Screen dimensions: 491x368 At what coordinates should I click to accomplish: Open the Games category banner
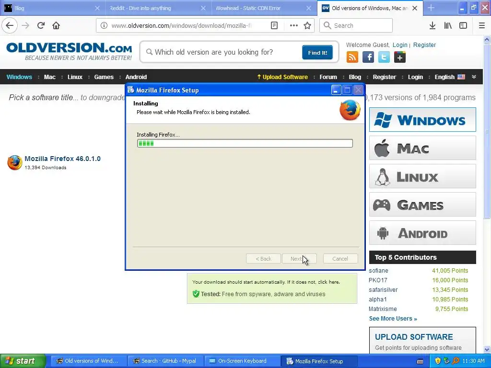[422, 205]
